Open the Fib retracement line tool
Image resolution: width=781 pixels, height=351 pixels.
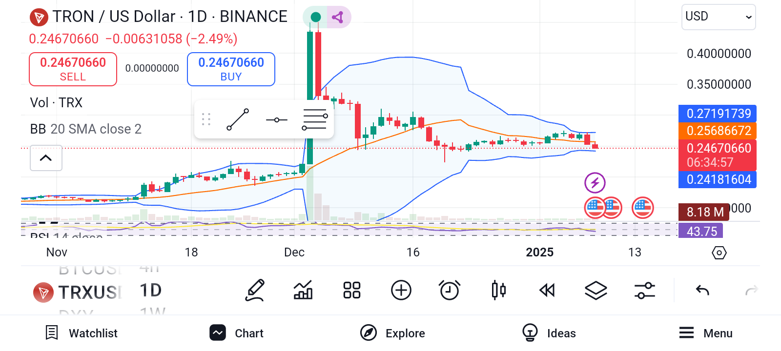[315, 119]
